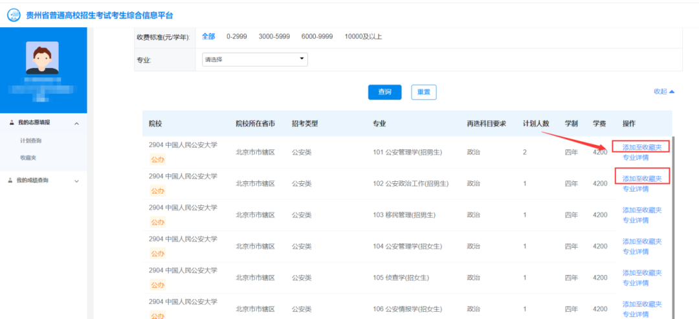Image resolution: width=699 pixels, height=319 pixels.
Task: Add 104 公安管理学(招女生) to 收藏夹
Action: click(642, 241)
